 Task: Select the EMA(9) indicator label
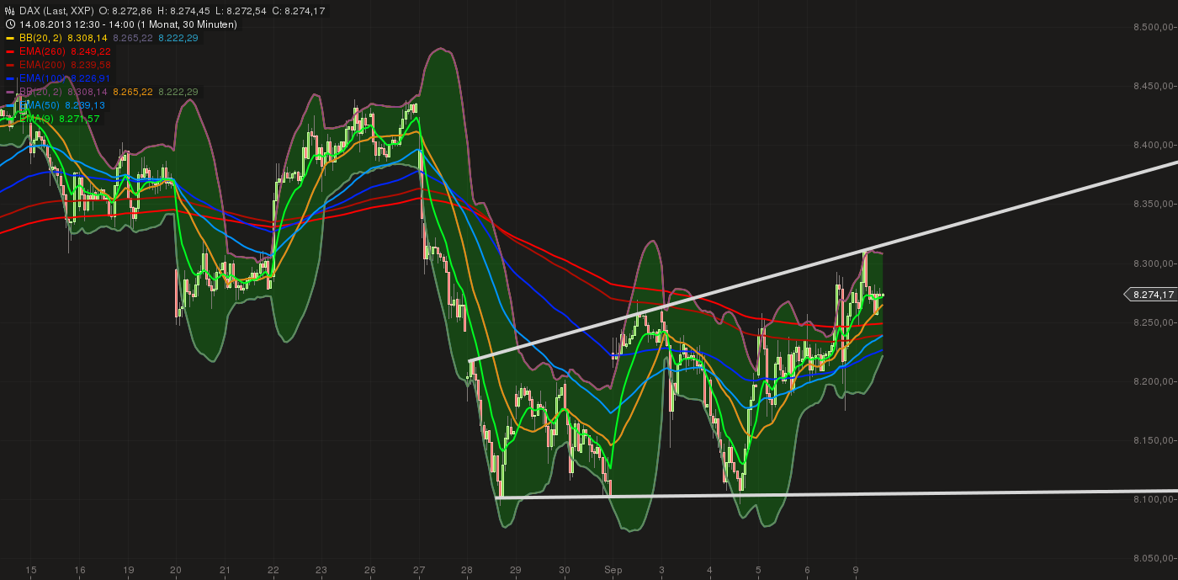tap(35, 119)
